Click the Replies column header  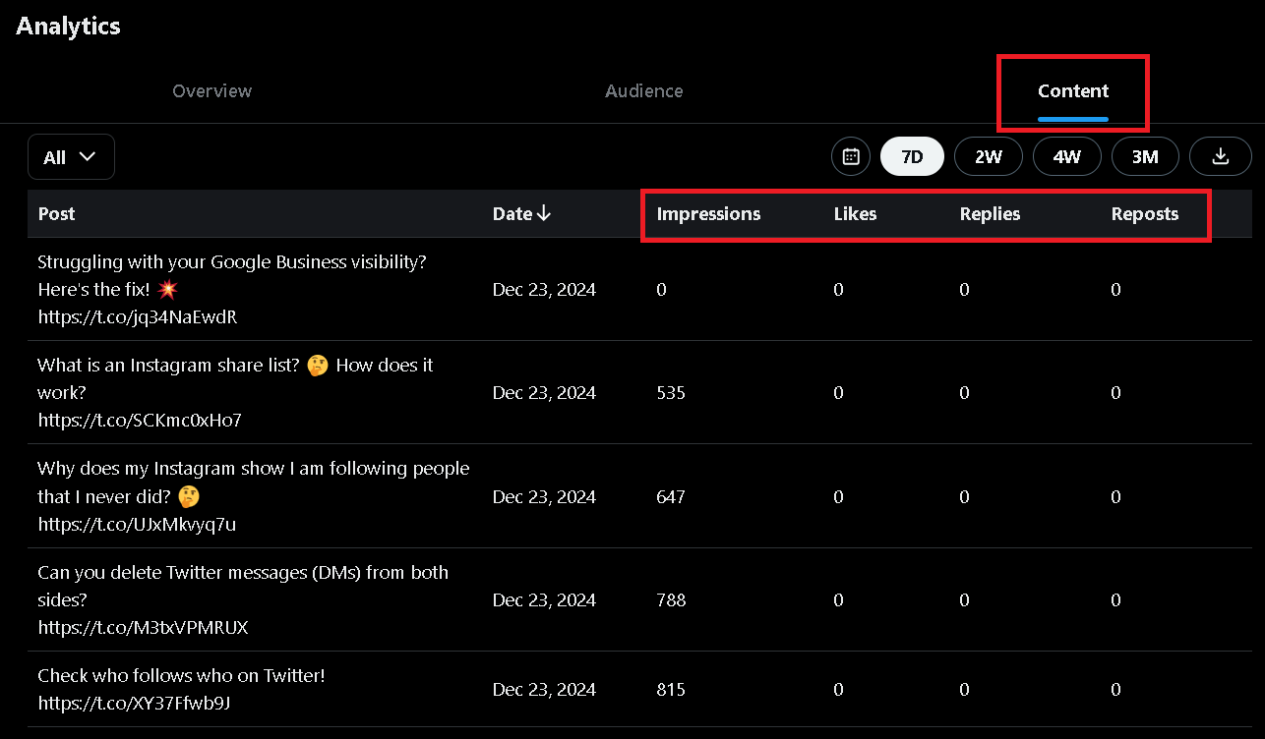coord(990,213)
